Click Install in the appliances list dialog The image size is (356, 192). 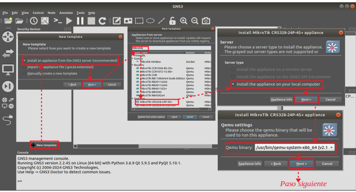click(x=190, y=117)
